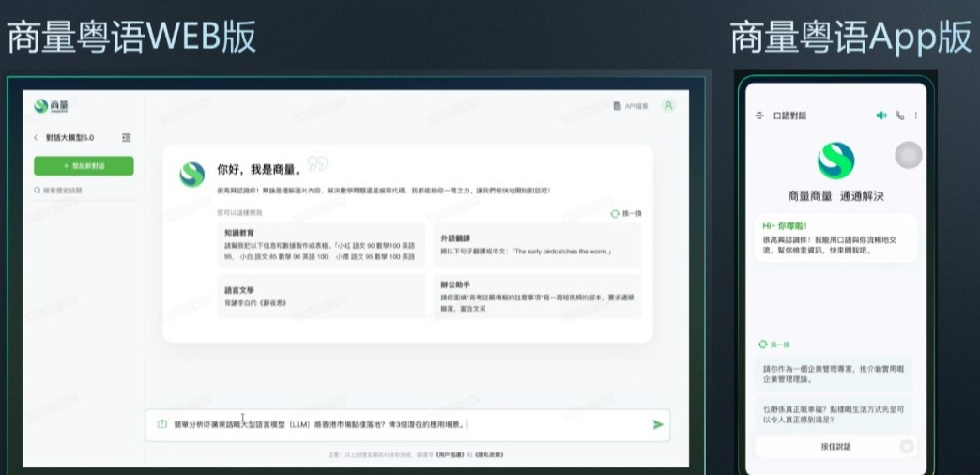Open the user profile avatar icon
Image resolution: width=980 pixels, height=475 pixels.
668,106
